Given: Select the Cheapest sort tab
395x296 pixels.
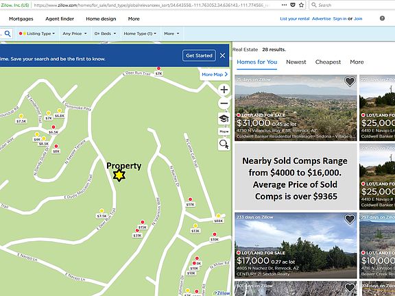Looking at the screenshot, I should 328,62.
